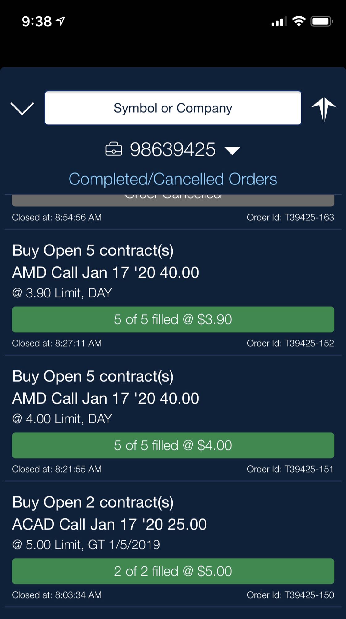Open the ACAD Call Jan 17 '20 order

point(109,524)
